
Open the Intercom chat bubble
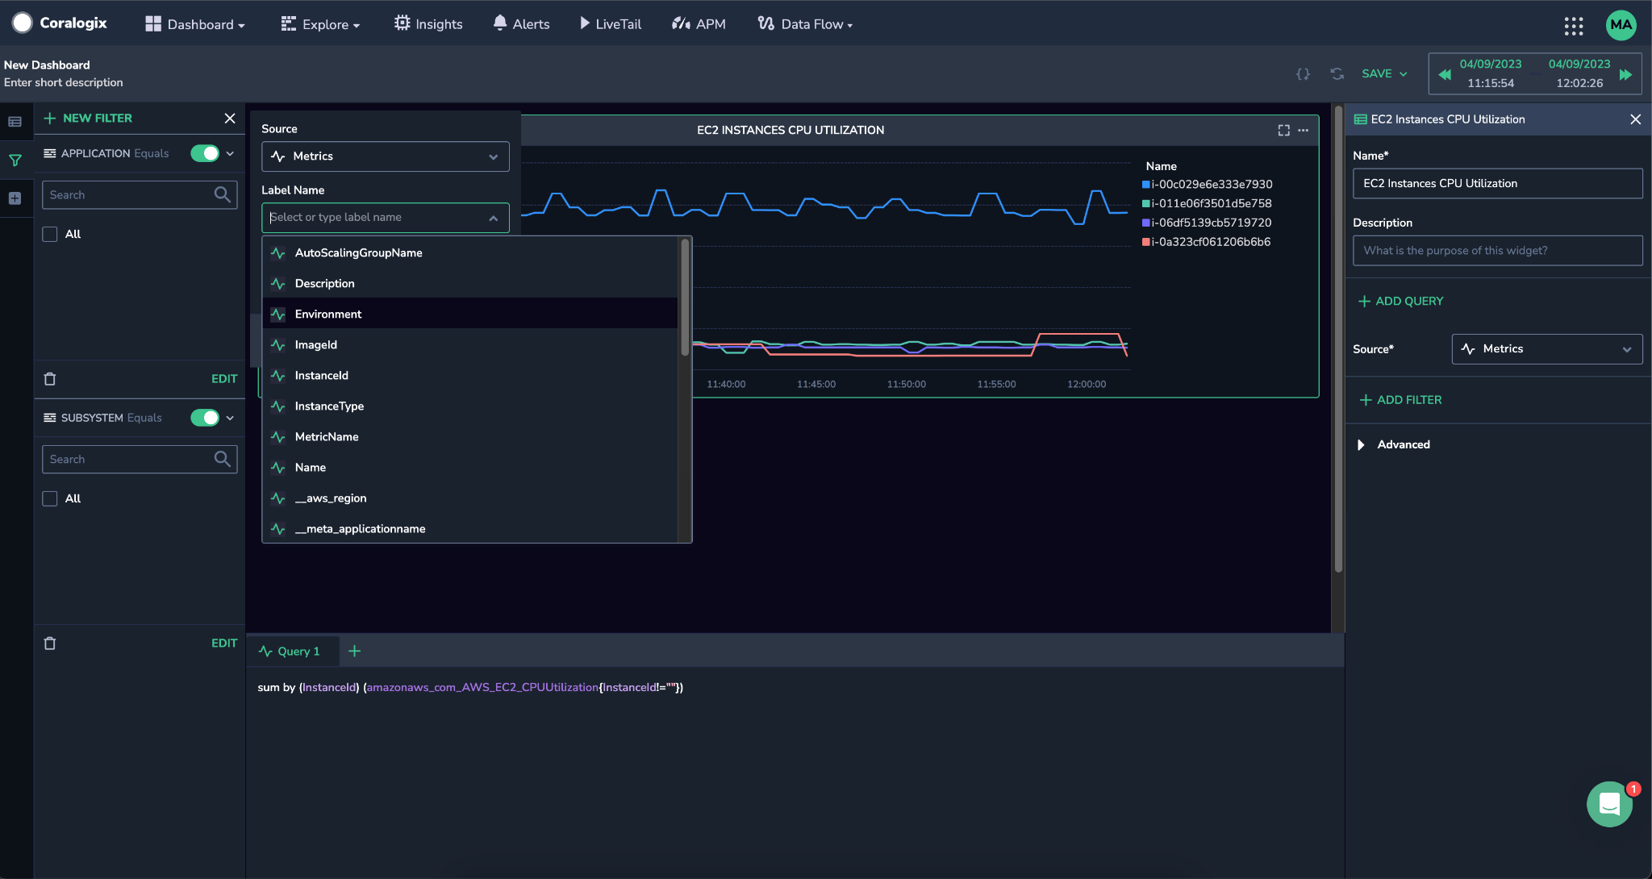[1609, 804]
